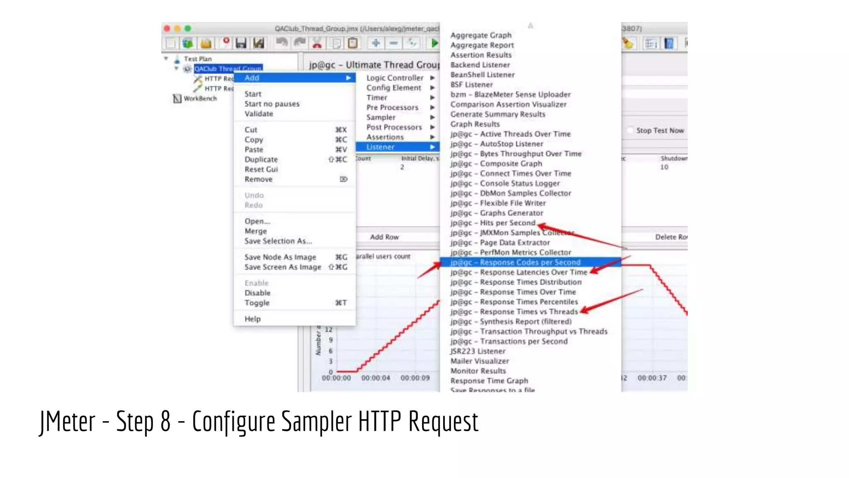Image resolution: width=849 pixels, height=478 pixels.
Task: Open the Templates toolbar icon
Action: (188, 43)
